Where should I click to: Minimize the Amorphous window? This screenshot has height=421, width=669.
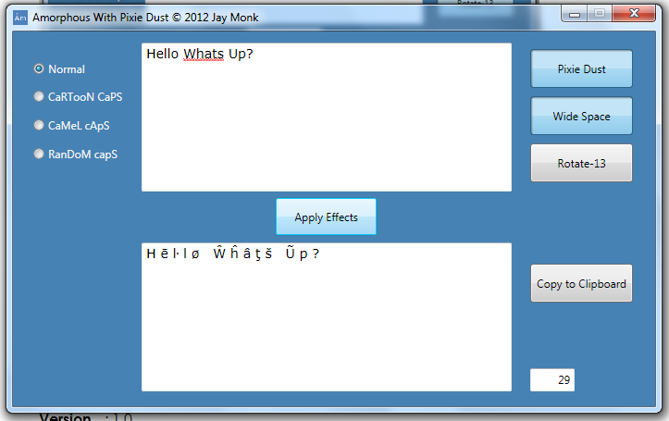575,14
